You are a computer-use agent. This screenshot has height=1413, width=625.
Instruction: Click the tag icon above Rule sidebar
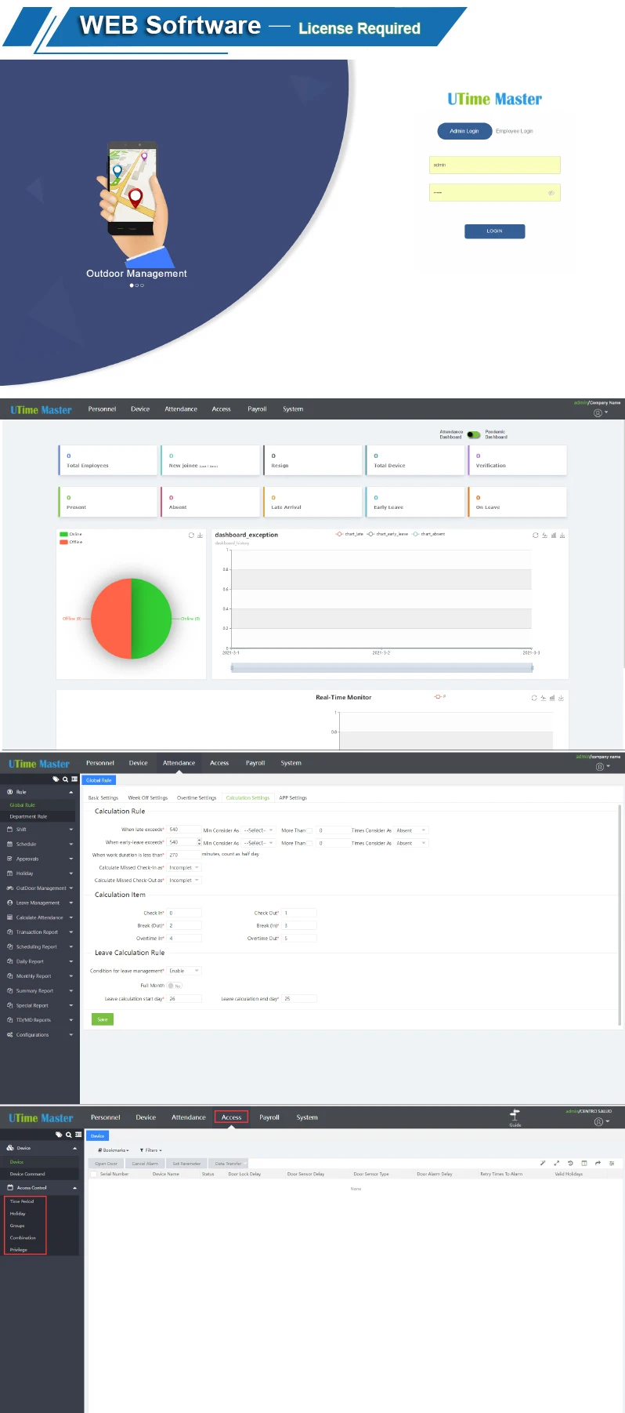point(56,779)
